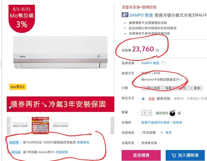This screenshot has height=161, width=207.
Task: Expand the 1年保固期 warranty dropdown arrow
Action: (162, 133)
